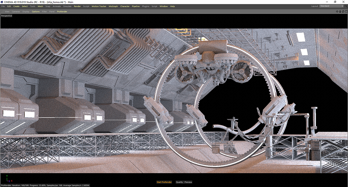The height and width of the screenshot is (187, 348).
Task: Open the Motion Tracker menu
Action: tap(99, 6)
